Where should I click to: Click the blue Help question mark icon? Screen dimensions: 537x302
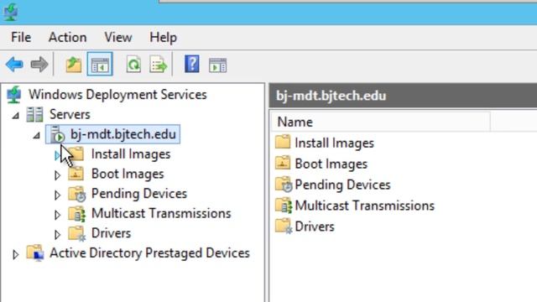[192, 64]
